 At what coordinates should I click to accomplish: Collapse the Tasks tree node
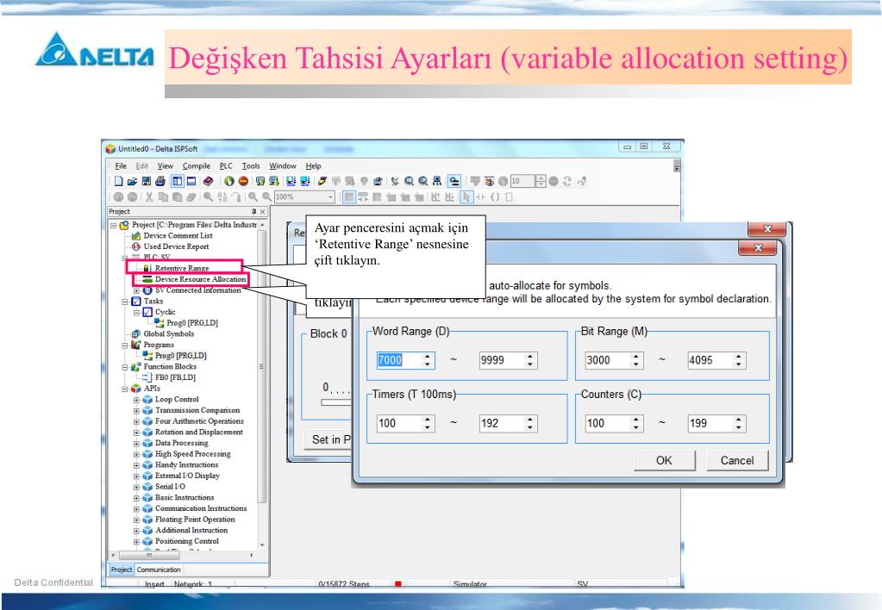(x=125, y=302)
